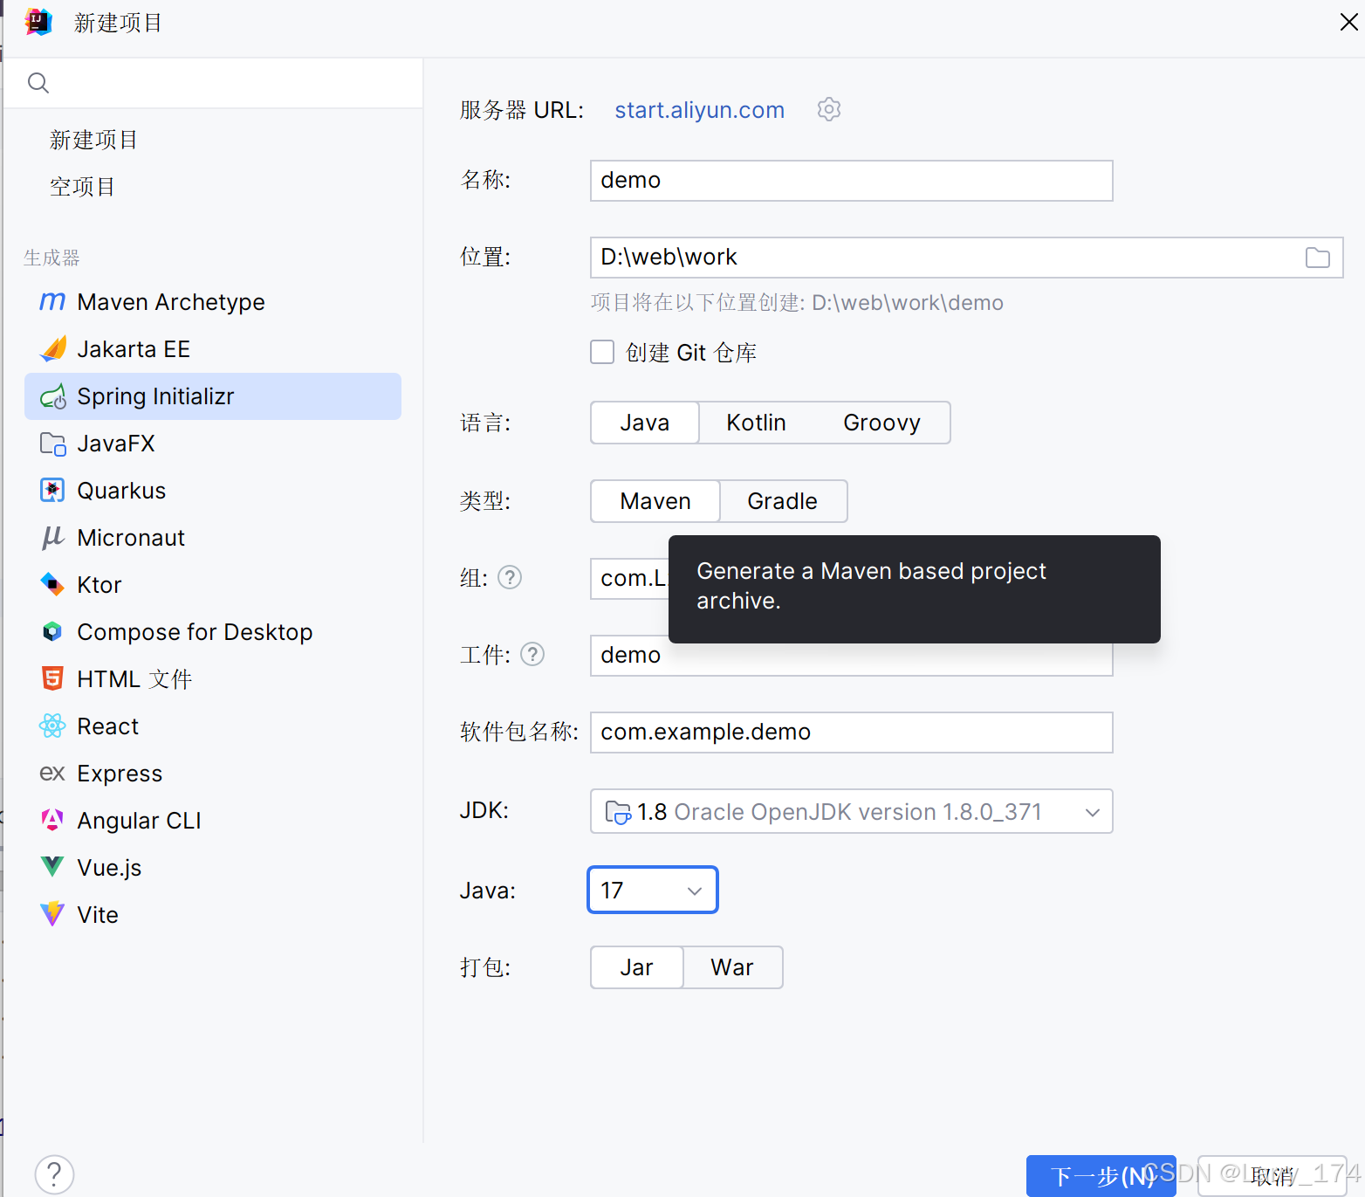1365x1197 pixels.
Task: Choose Maven Archetype generator
Action: coord(213,302)
